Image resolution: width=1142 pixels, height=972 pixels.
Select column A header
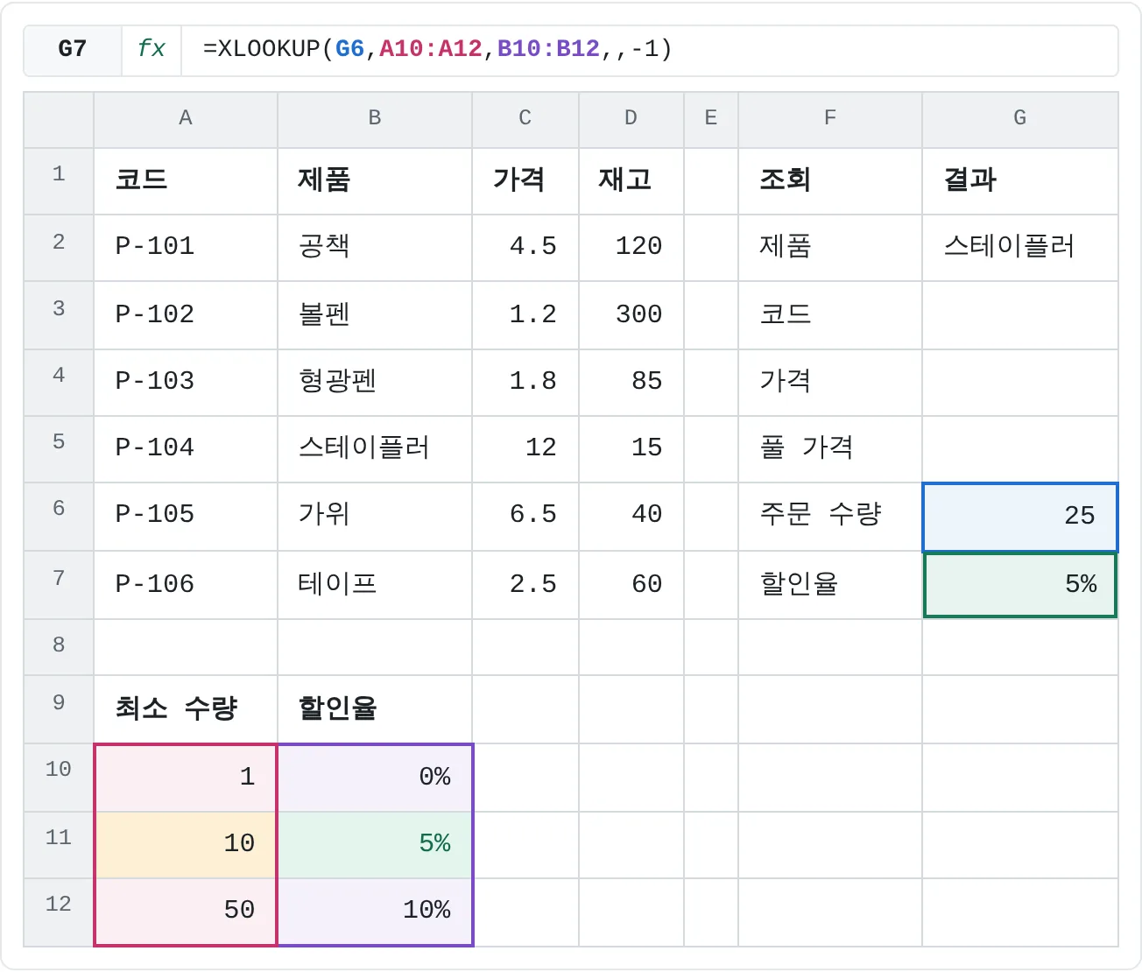[186, 119]
